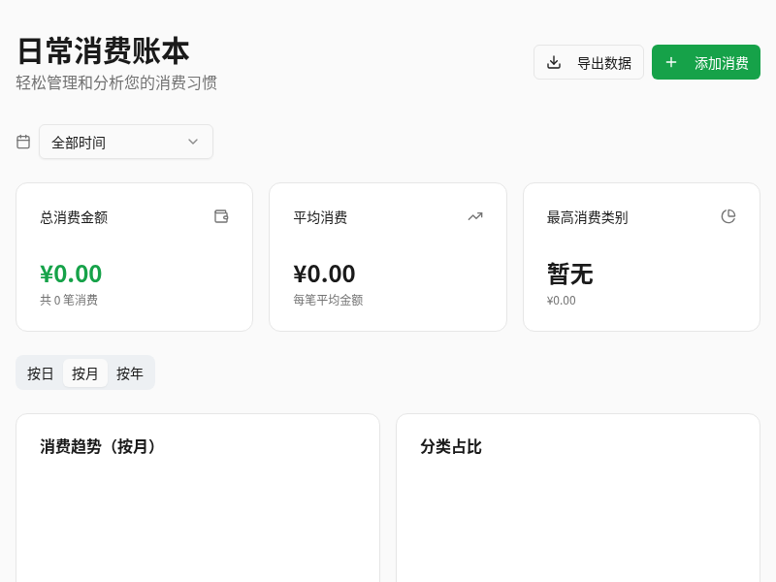This screenshot has width=776, height=582.
Task: Click the wallet icon on 总消费金额 card
Action: coord(221,216)
